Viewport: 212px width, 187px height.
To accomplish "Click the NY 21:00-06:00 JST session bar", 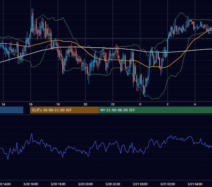I will click(x=155, y=110).
